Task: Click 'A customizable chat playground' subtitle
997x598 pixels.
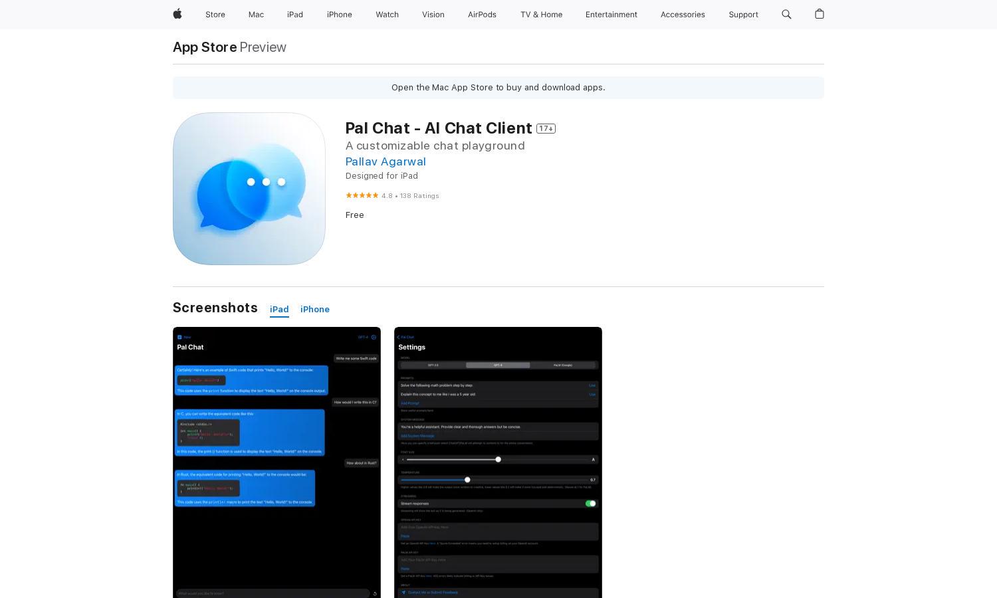Action: pyautogui.click(x=435, y=146)
